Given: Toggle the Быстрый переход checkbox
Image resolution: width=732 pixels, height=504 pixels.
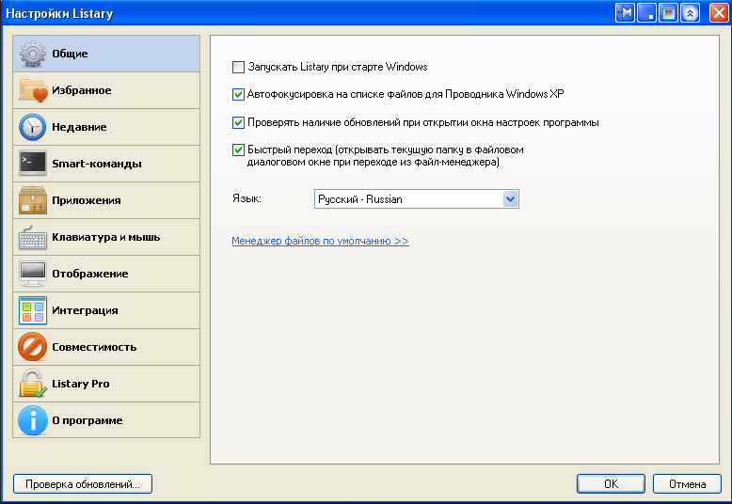Looking at the screenshot, I should pyautogui.click(x=238, y=150).
